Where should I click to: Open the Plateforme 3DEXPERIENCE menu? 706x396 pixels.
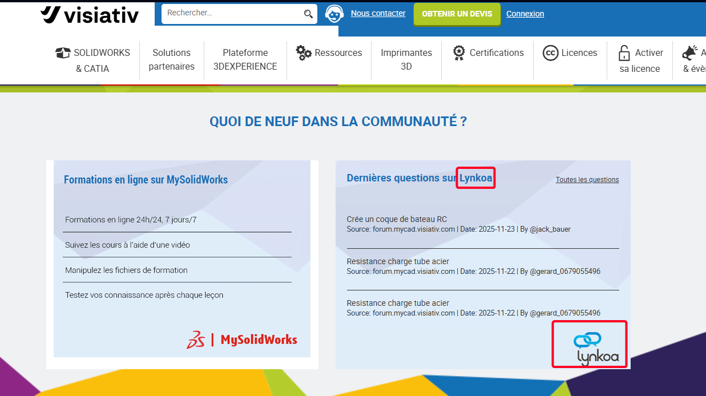point(245,59)
